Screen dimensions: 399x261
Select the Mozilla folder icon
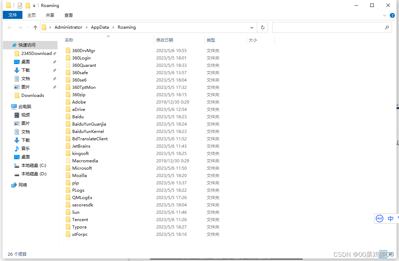[68, 176]
